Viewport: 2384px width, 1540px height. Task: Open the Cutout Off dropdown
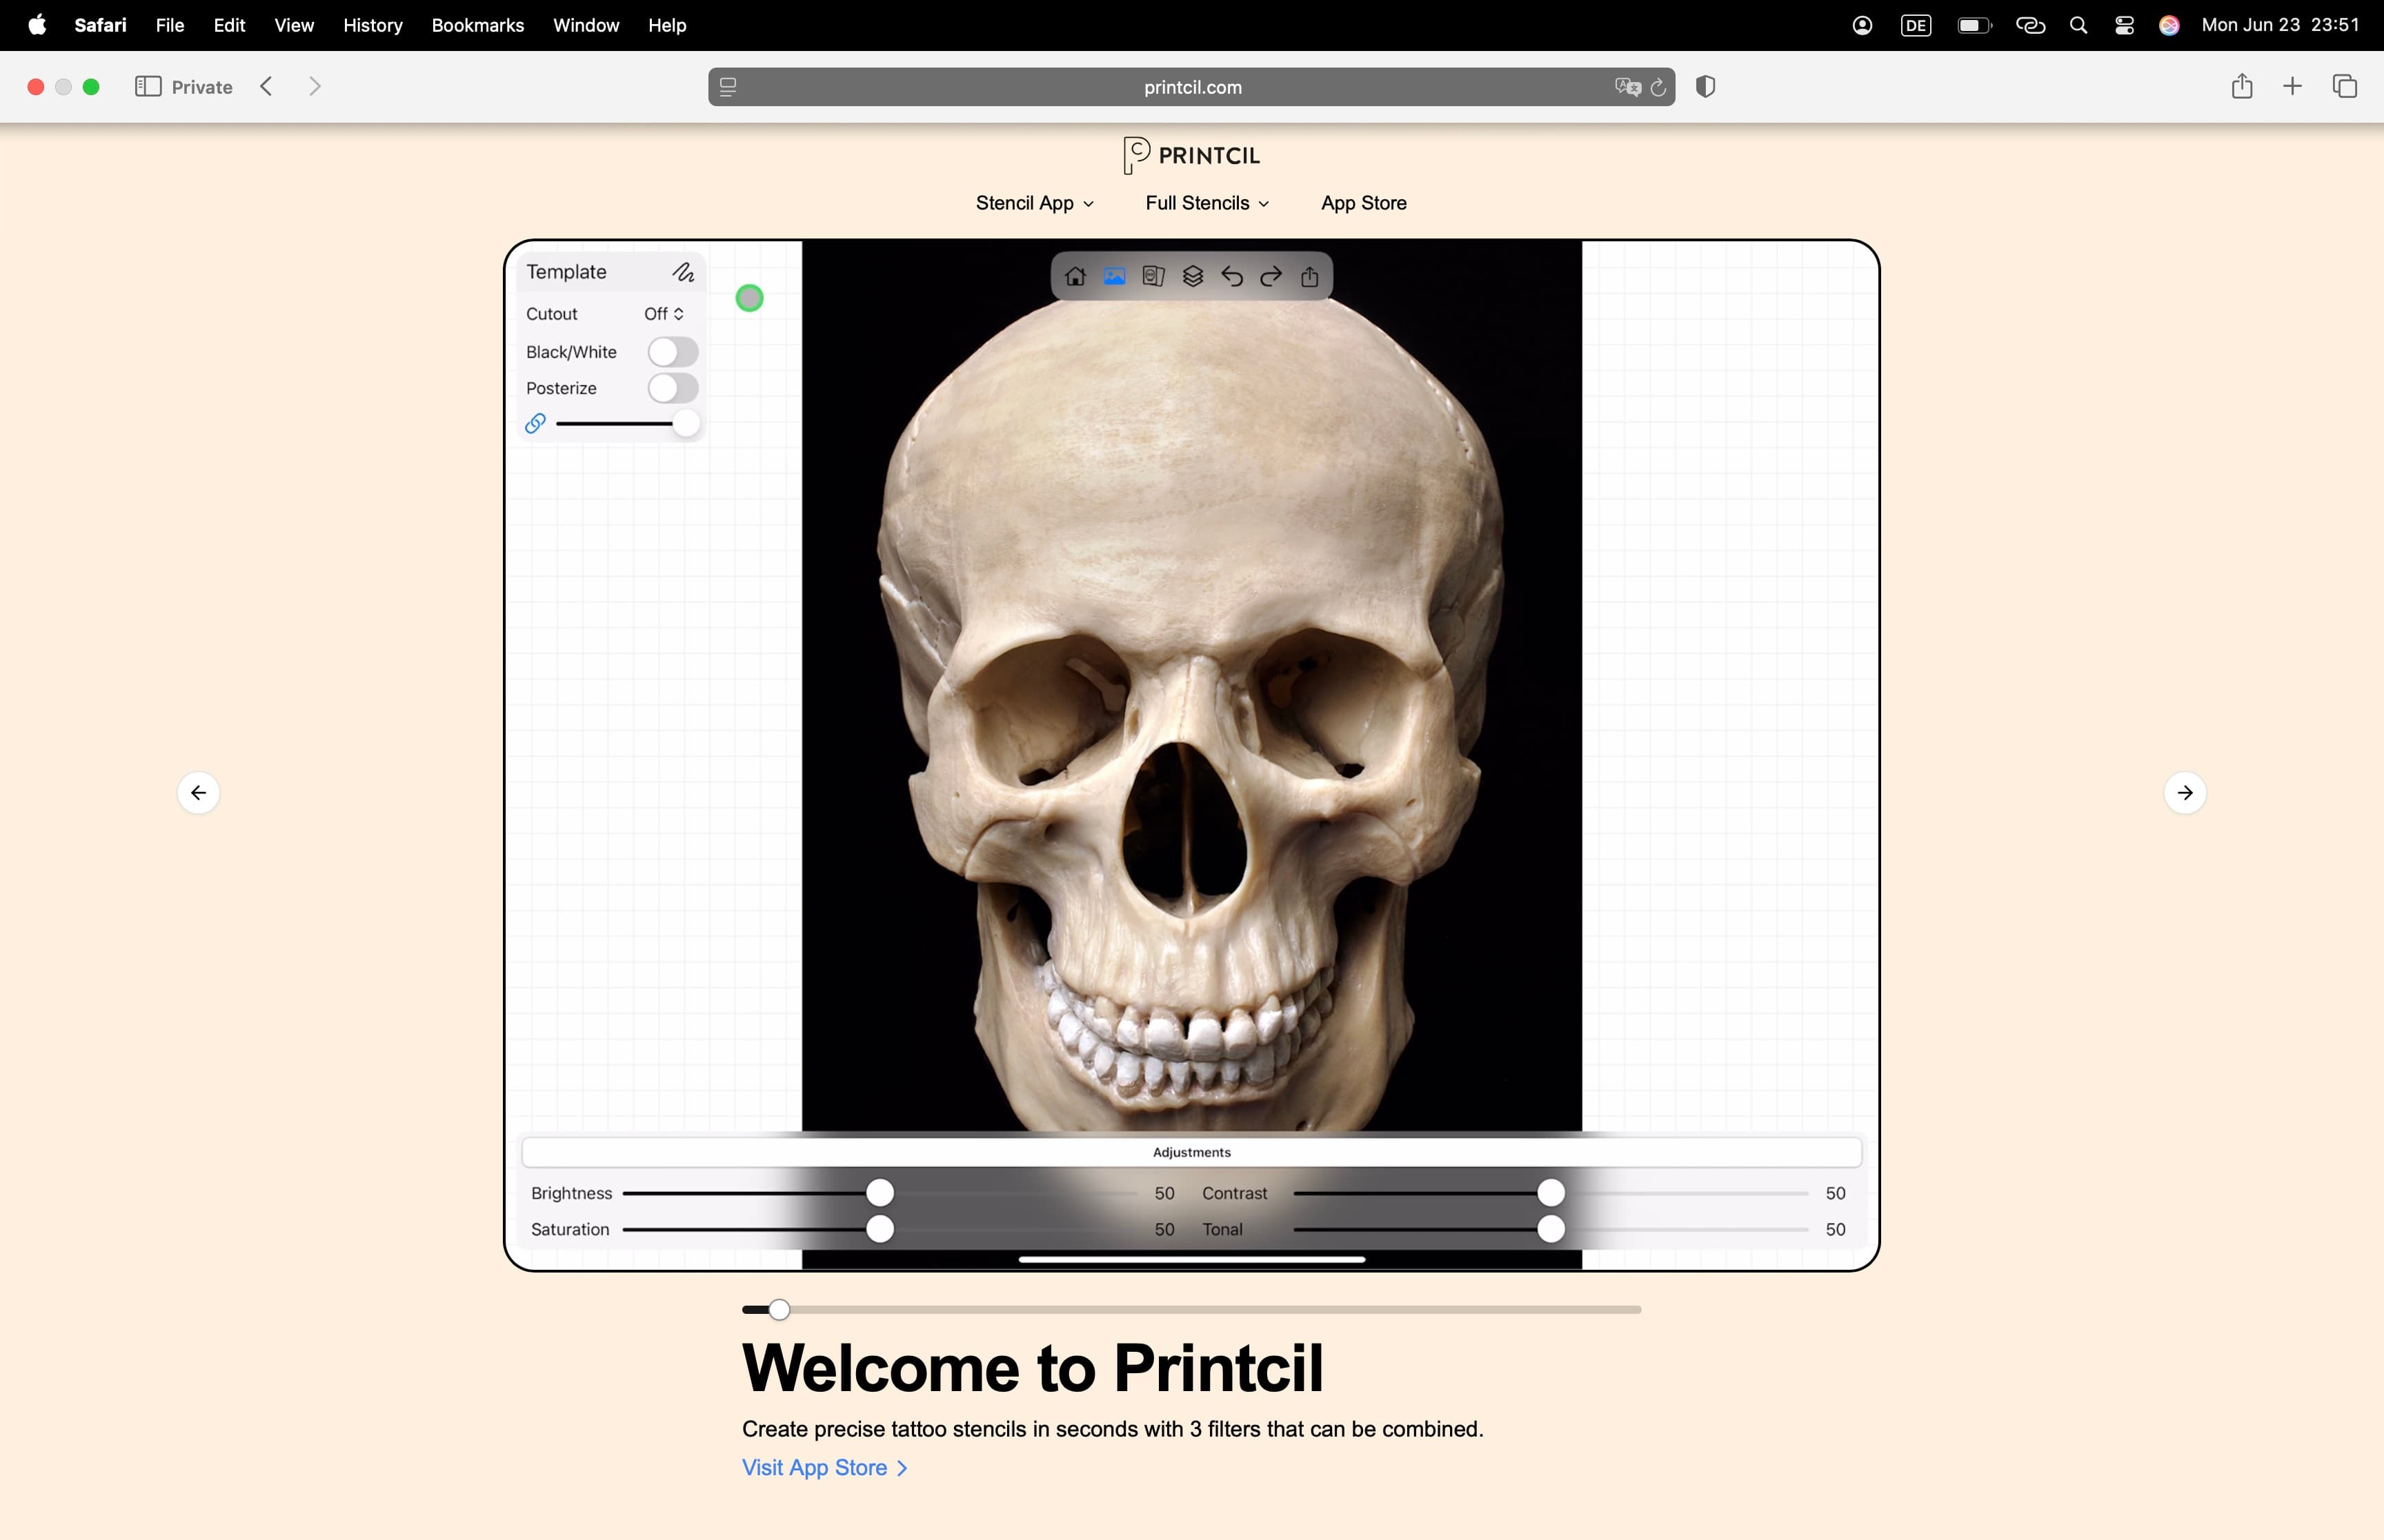click(x=664, y=314)
